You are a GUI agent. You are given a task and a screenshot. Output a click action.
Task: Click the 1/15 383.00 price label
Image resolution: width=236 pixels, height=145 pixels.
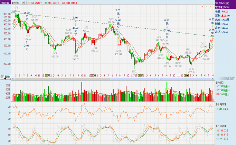[188, 51]
